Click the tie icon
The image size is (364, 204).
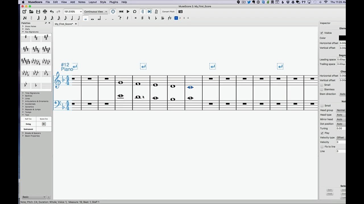(x=120, y=18)
